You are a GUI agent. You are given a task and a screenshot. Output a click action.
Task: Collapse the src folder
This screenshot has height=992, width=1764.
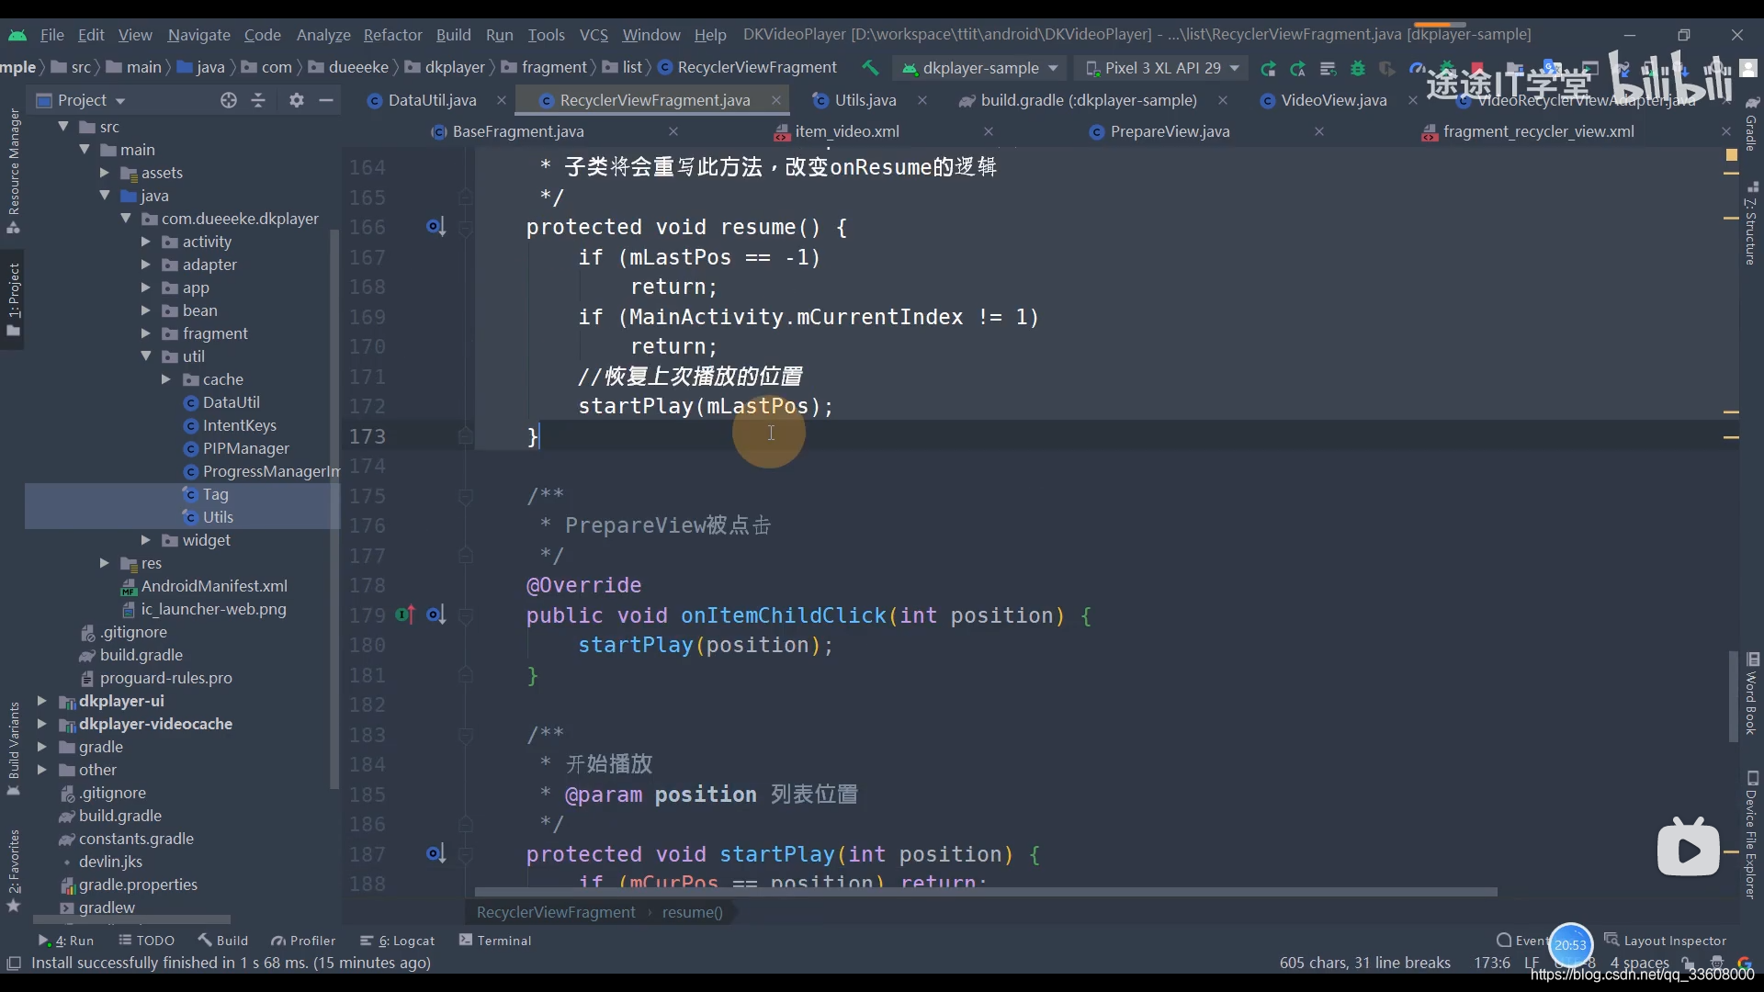tap(63, 127)
